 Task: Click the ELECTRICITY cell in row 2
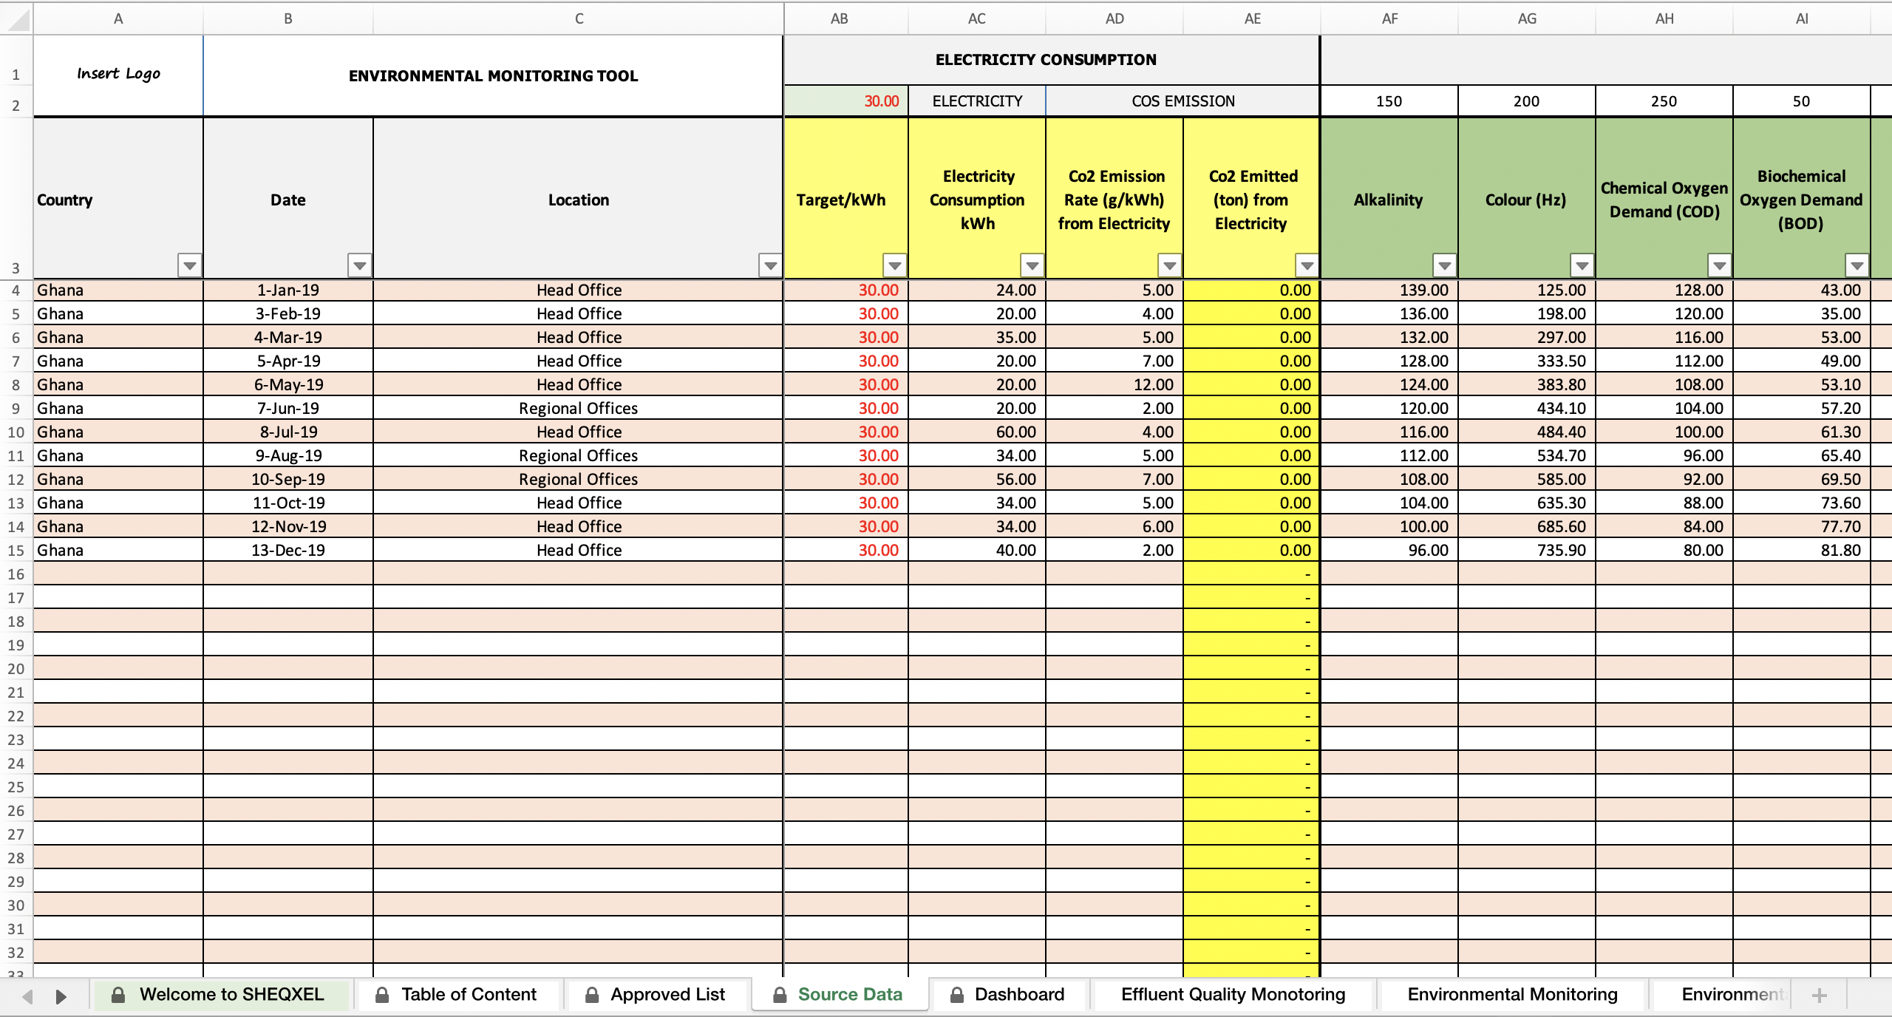point(977,101)
